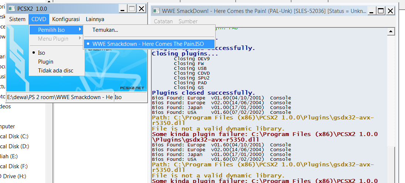Click the PCSX2.NET logo text
Viewport: 405px width, 183px height.
coord(132,88)
